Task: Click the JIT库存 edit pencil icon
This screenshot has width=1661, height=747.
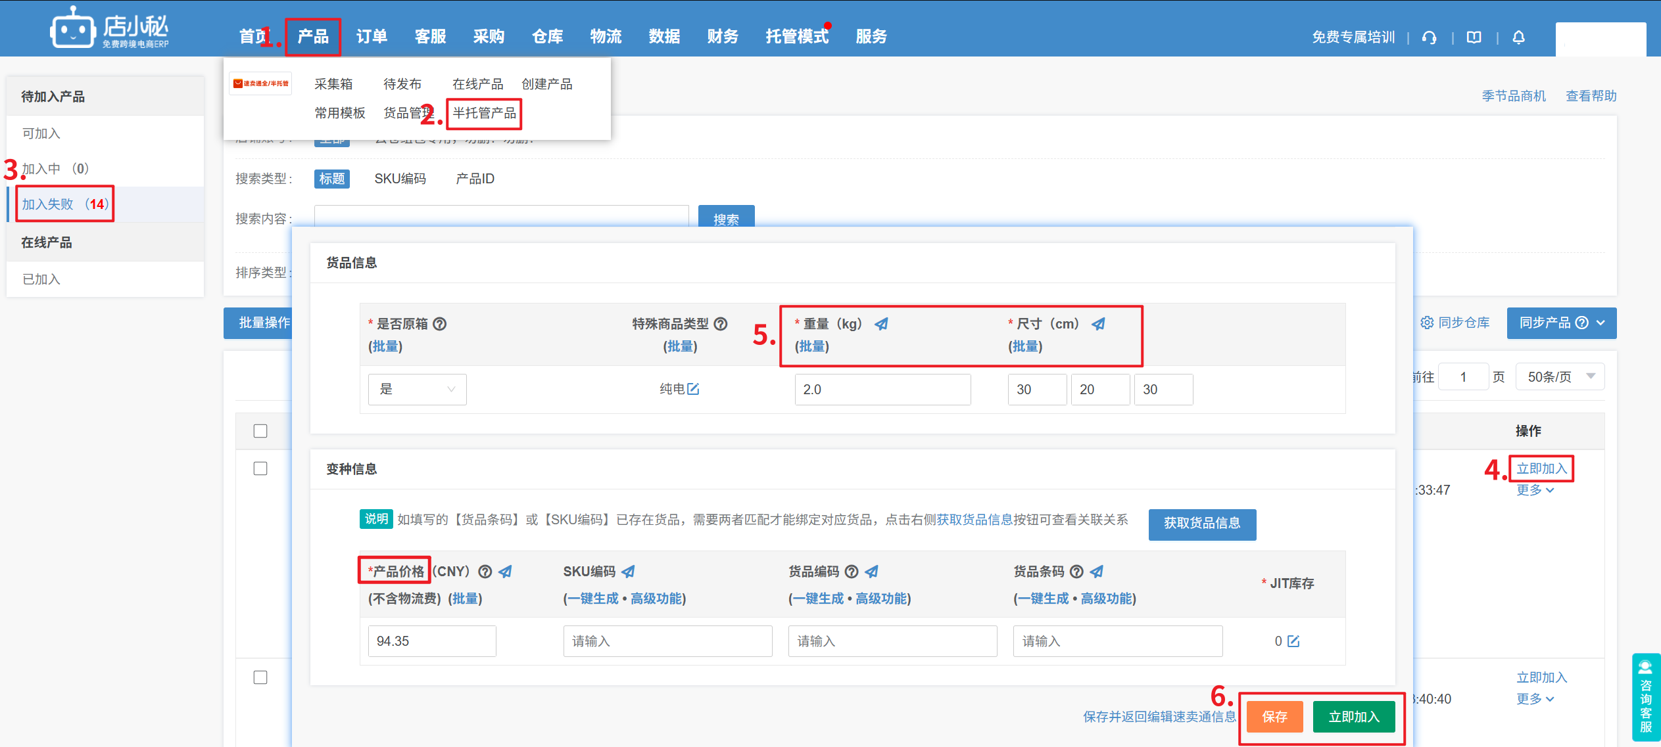Action: tap(1293, 641)
